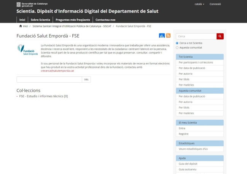Open the Inici navigation tab

(x=22, y=20)
